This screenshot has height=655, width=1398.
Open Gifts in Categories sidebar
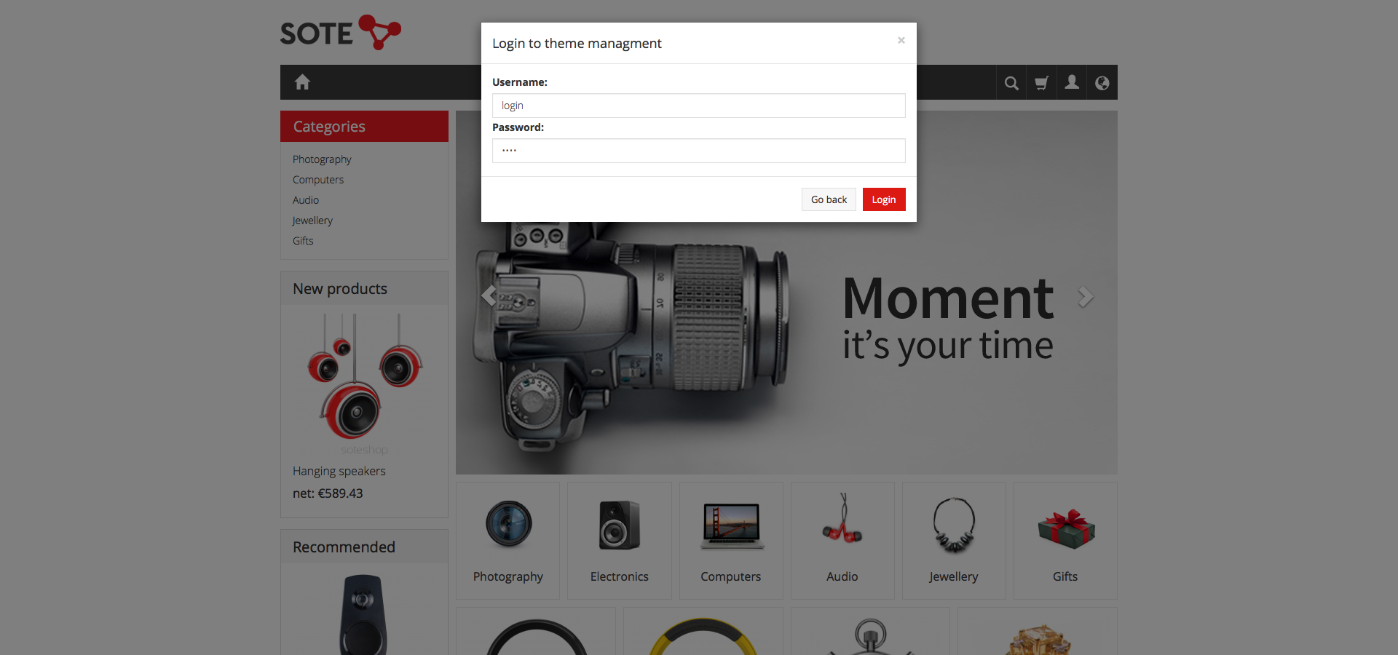click(303, 241)
